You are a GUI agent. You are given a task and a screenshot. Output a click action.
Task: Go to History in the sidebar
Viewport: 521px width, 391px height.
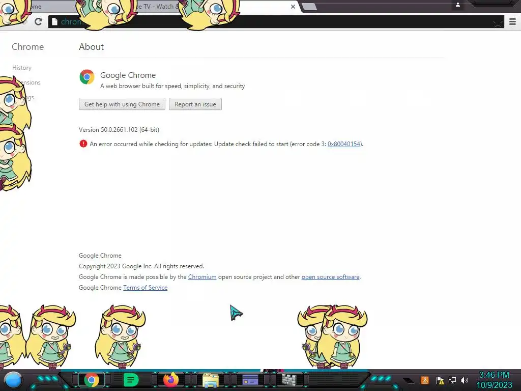pyautogui.click(x=22, y=68)
